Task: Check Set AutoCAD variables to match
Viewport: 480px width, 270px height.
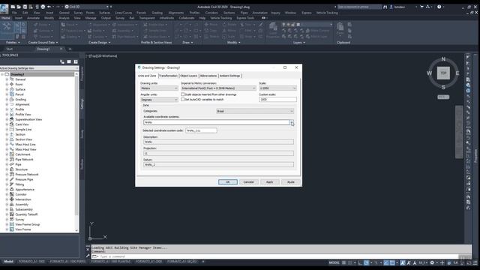Action: click(183, 100)
